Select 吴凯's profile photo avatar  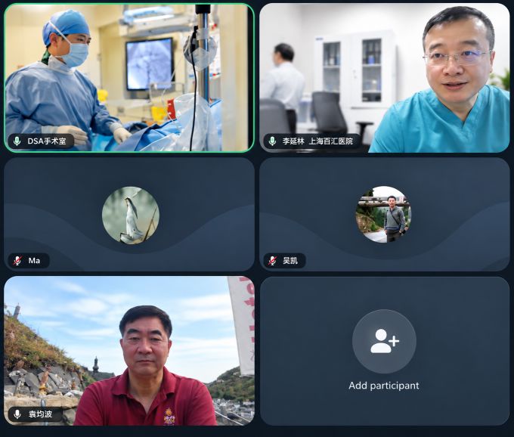click(x=383, y=215)
